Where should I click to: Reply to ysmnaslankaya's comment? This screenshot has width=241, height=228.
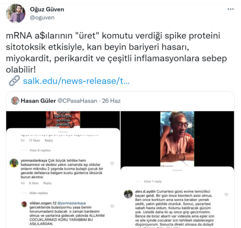47,183
